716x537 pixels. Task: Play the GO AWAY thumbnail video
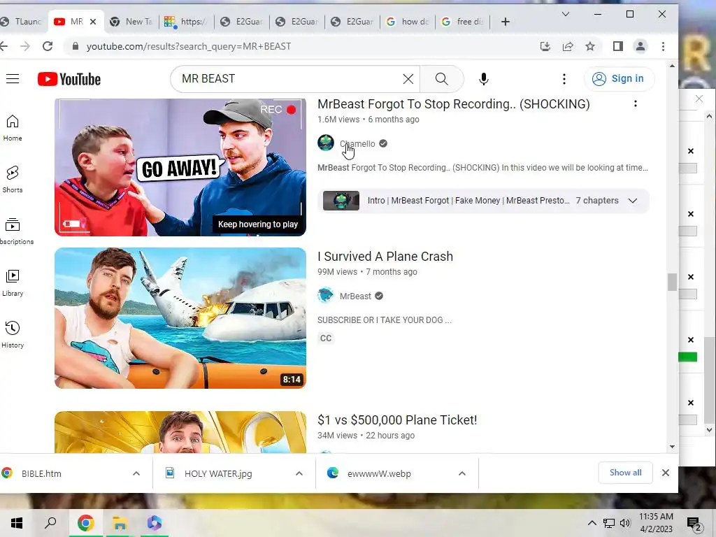tap(180, 167)
